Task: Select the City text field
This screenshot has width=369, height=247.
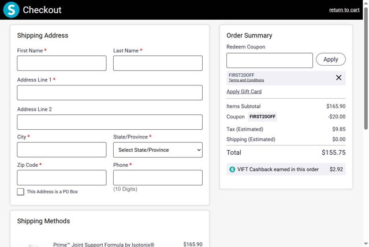Action: tap(62, 149)
